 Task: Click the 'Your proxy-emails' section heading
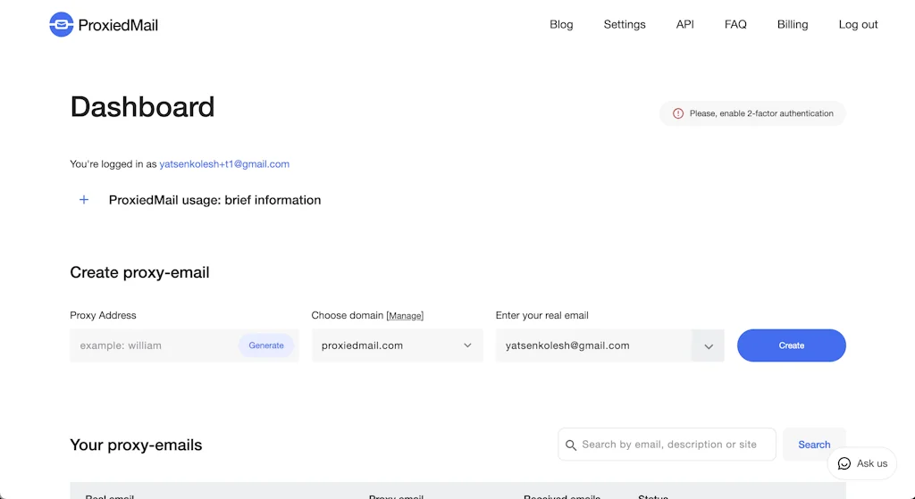[x=136, y=445]
